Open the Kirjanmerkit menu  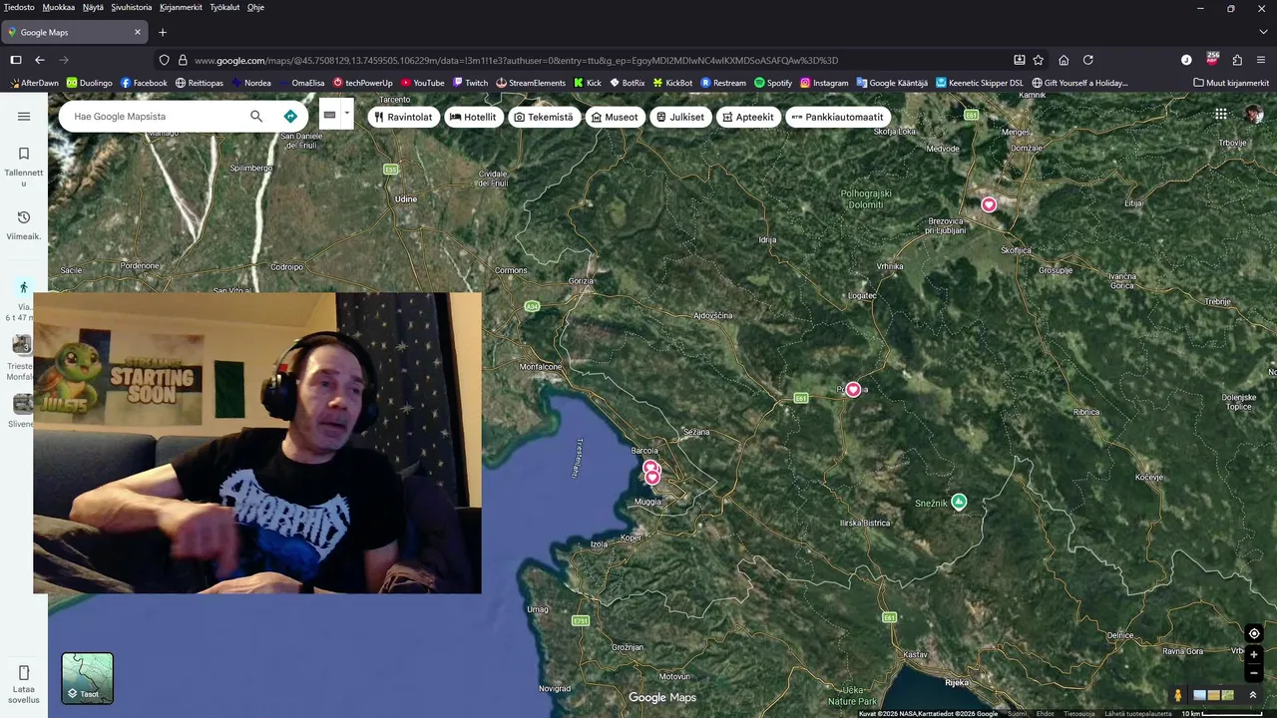[181, 7]
